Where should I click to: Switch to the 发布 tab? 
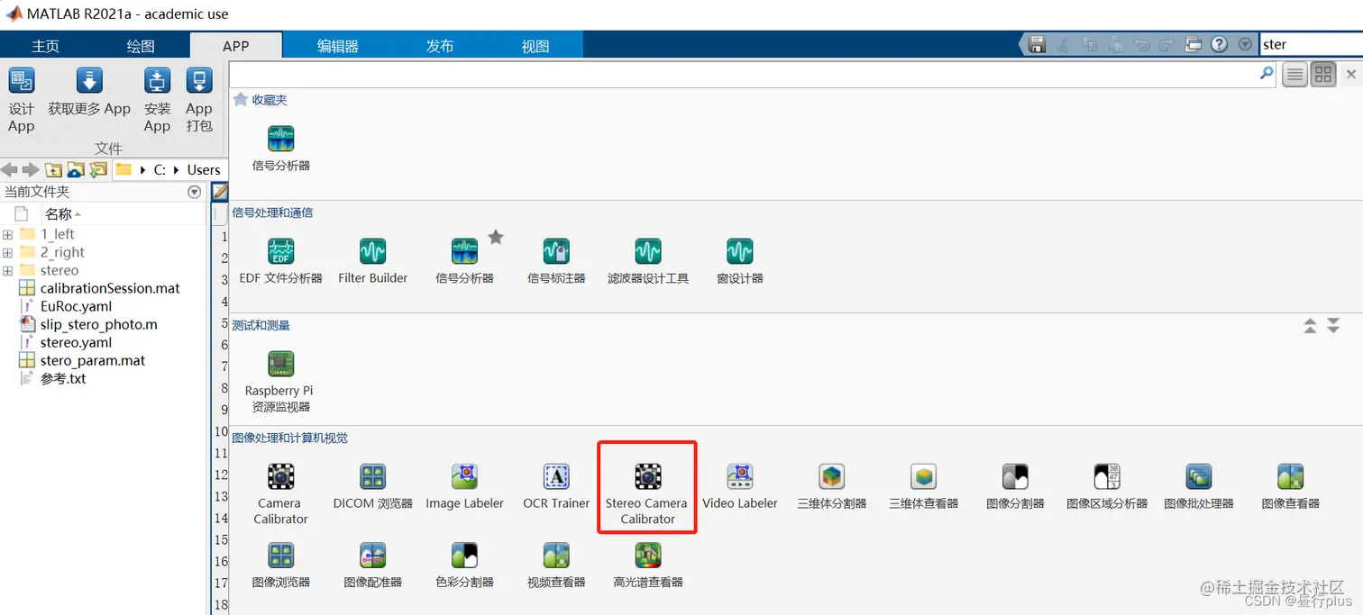440,46
